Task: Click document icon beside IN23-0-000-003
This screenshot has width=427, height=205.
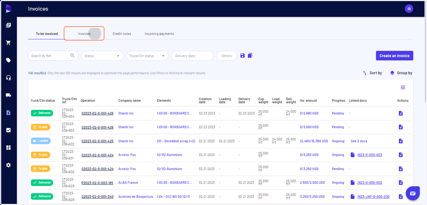Action: (x=353, y=155)
